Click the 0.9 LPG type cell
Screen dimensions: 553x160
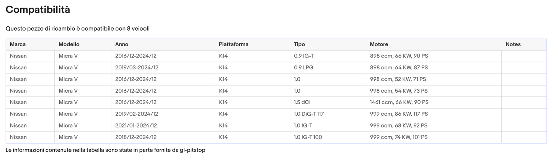(x=304, y=68)
